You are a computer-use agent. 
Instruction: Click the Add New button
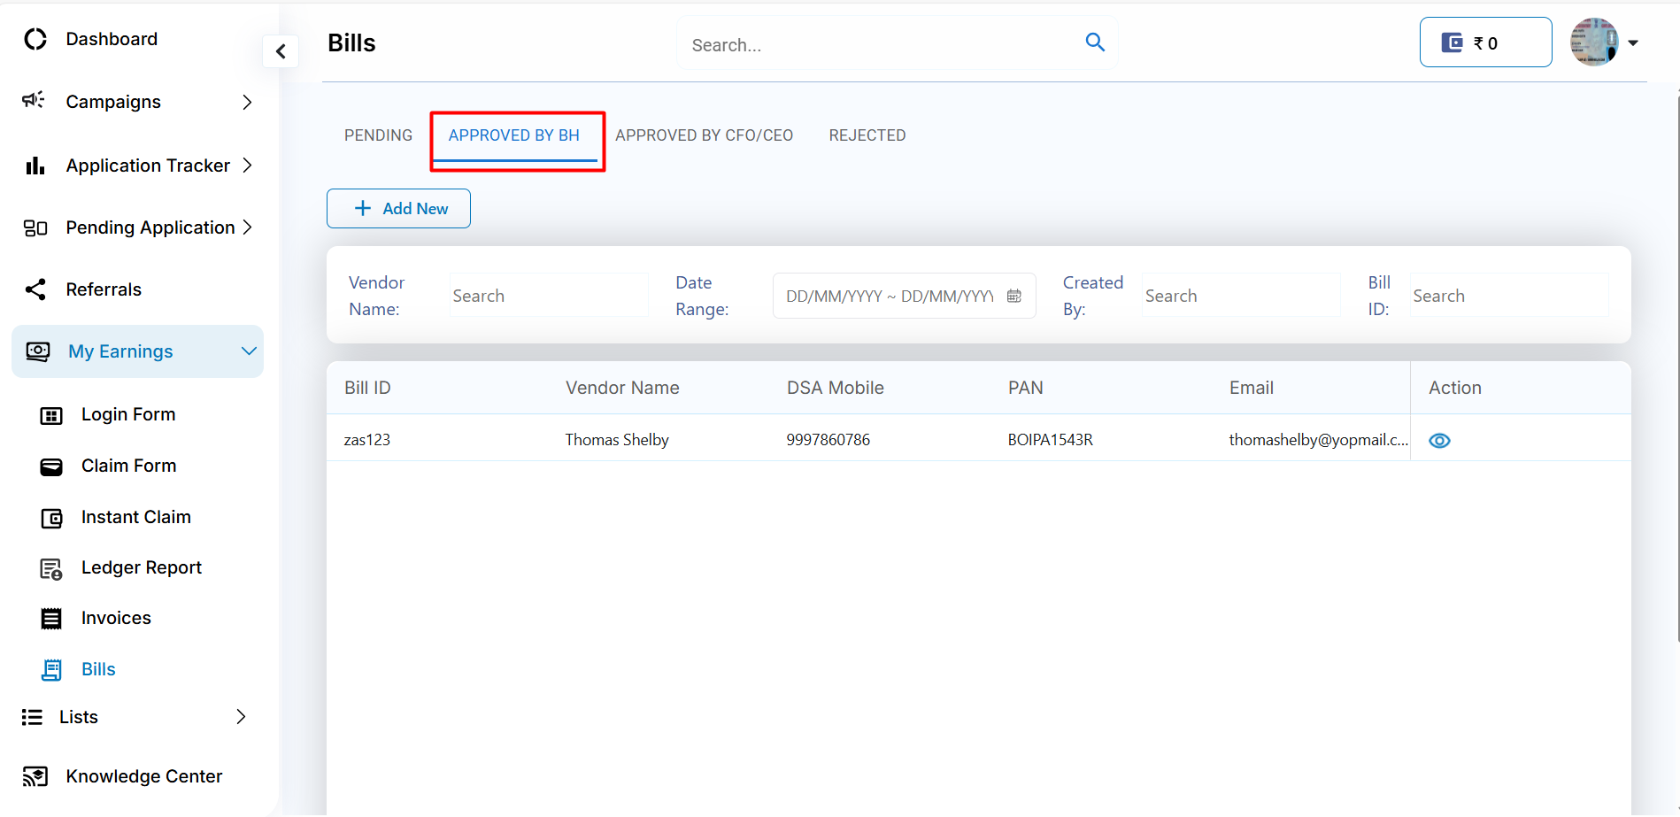click(398, 209)
